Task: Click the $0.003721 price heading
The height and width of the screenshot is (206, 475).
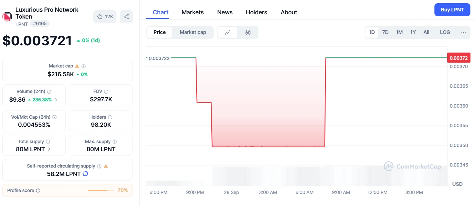Action: (37, 41)
